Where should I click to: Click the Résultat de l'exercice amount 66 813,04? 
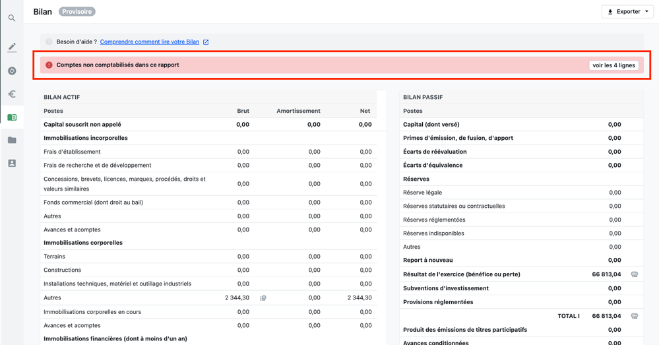click(x=606, y=274)
